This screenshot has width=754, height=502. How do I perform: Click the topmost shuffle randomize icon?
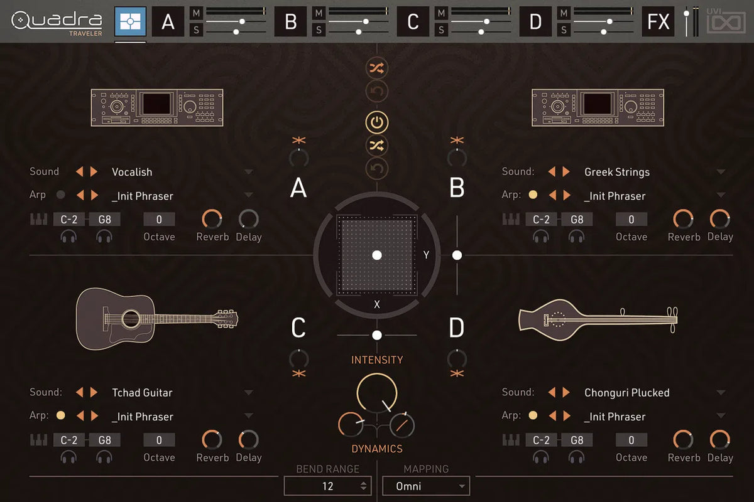[376, 68]
